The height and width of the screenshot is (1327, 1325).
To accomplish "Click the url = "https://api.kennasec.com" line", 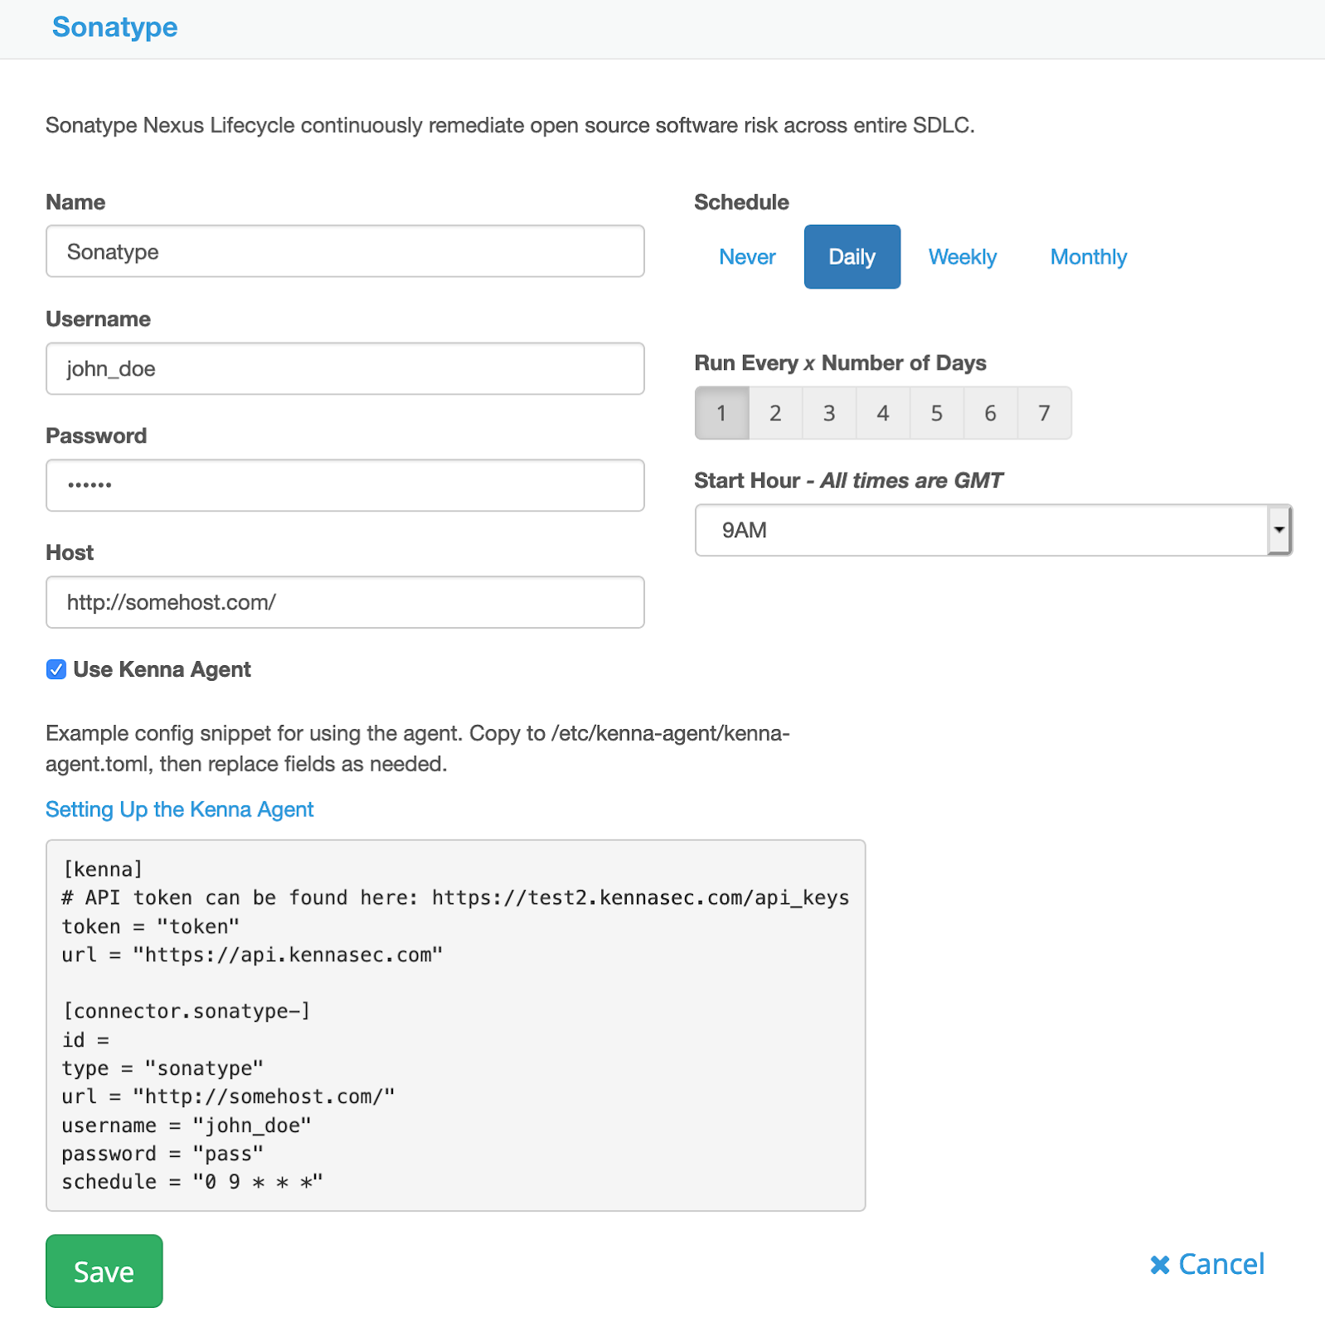I will tap(252, 955).
